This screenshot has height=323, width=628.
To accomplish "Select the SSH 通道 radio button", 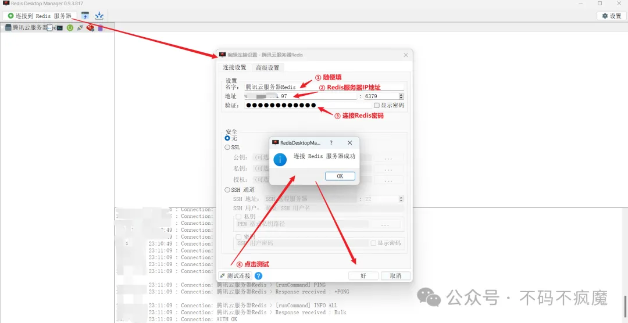I will point(227,190).
